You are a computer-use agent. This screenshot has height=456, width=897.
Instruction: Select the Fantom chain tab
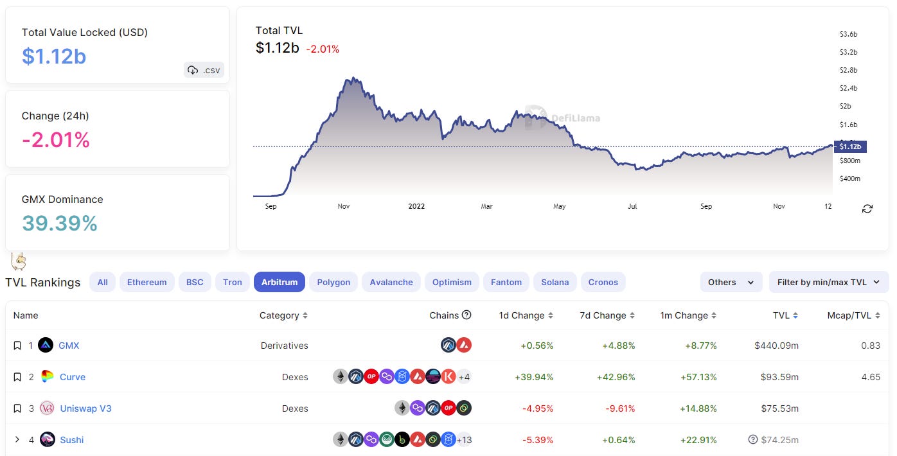[x=506, y=282]
